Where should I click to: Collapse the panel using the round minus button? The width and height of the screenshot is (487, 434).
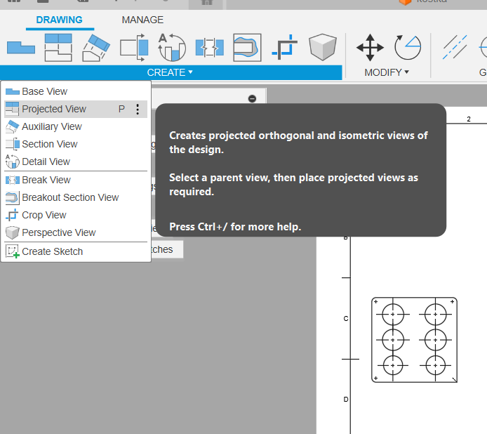pyautogui.click(x=252, y=99)
